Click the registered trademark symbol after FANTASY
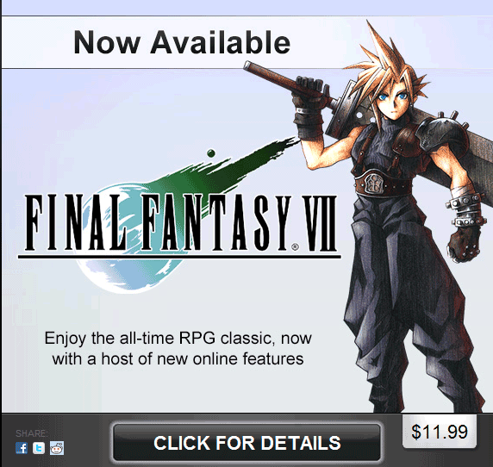The height and width of the screenshot is (467, 493). (x=295, y=247)
